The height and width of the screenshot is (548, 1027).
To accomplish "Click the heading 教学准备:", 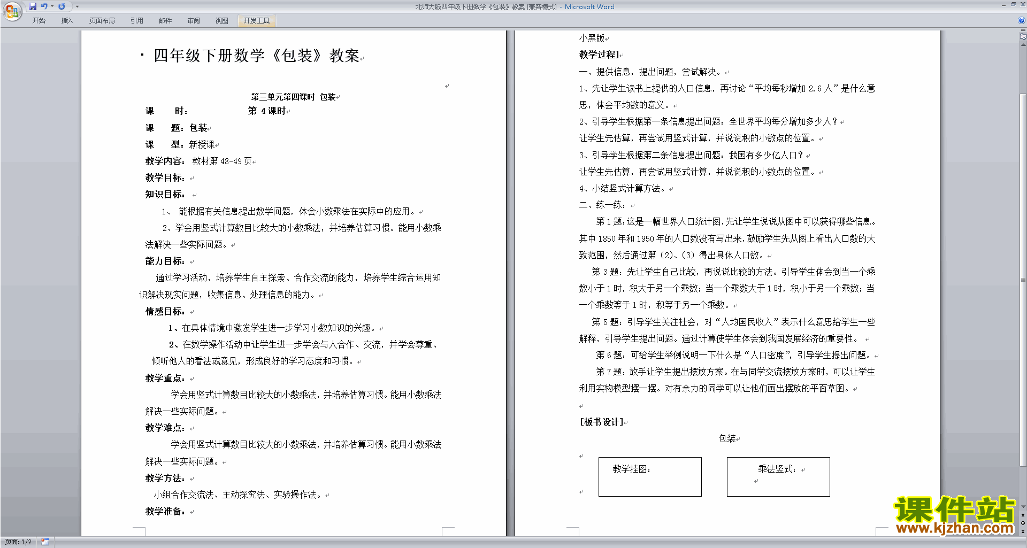I will pos(165,511).
